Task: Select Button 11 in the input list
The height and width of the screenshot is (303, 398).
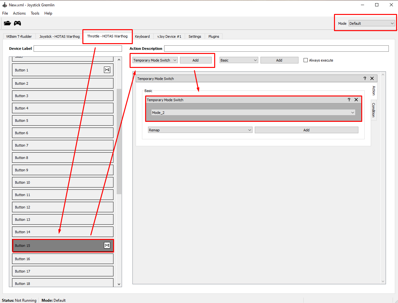Action: coord(63,195)
